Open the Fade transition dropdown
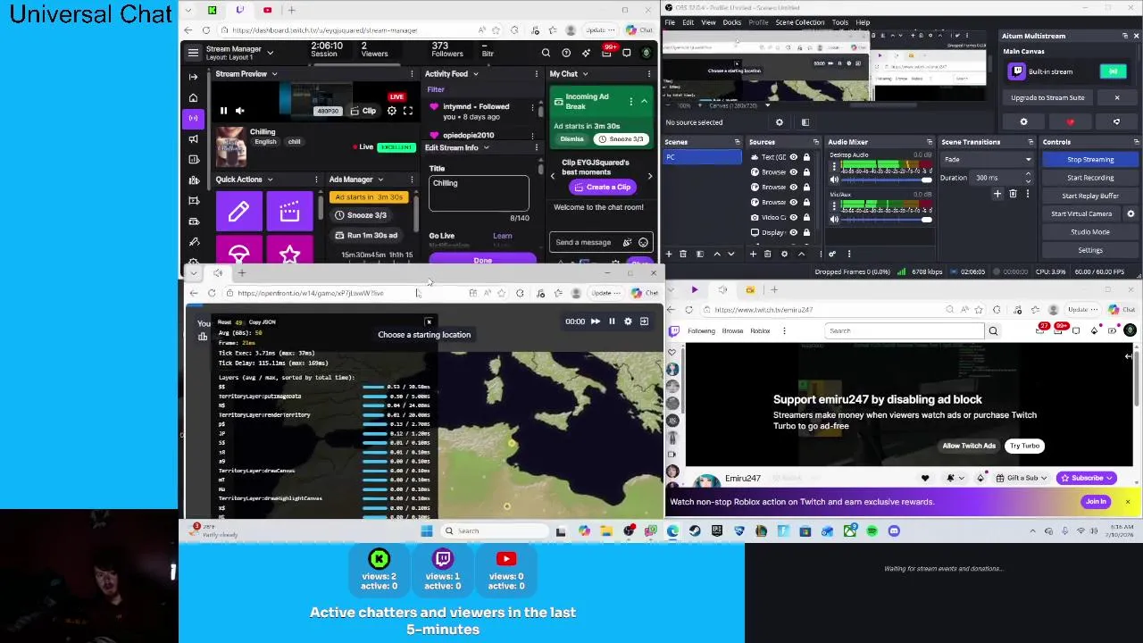 [x=988, y=160]
